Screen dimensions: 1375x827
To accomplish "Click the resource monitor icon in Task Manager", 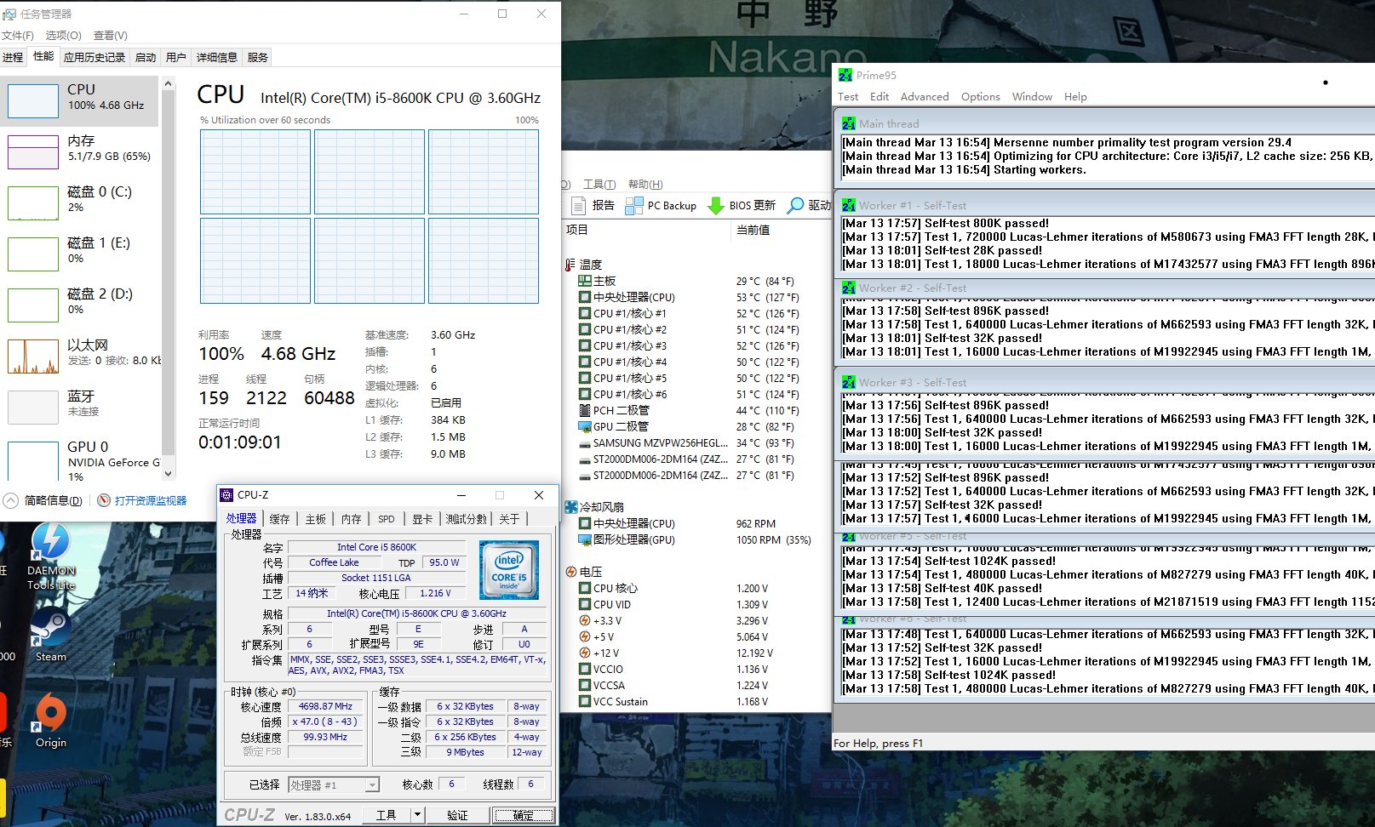I will [104, 500].
